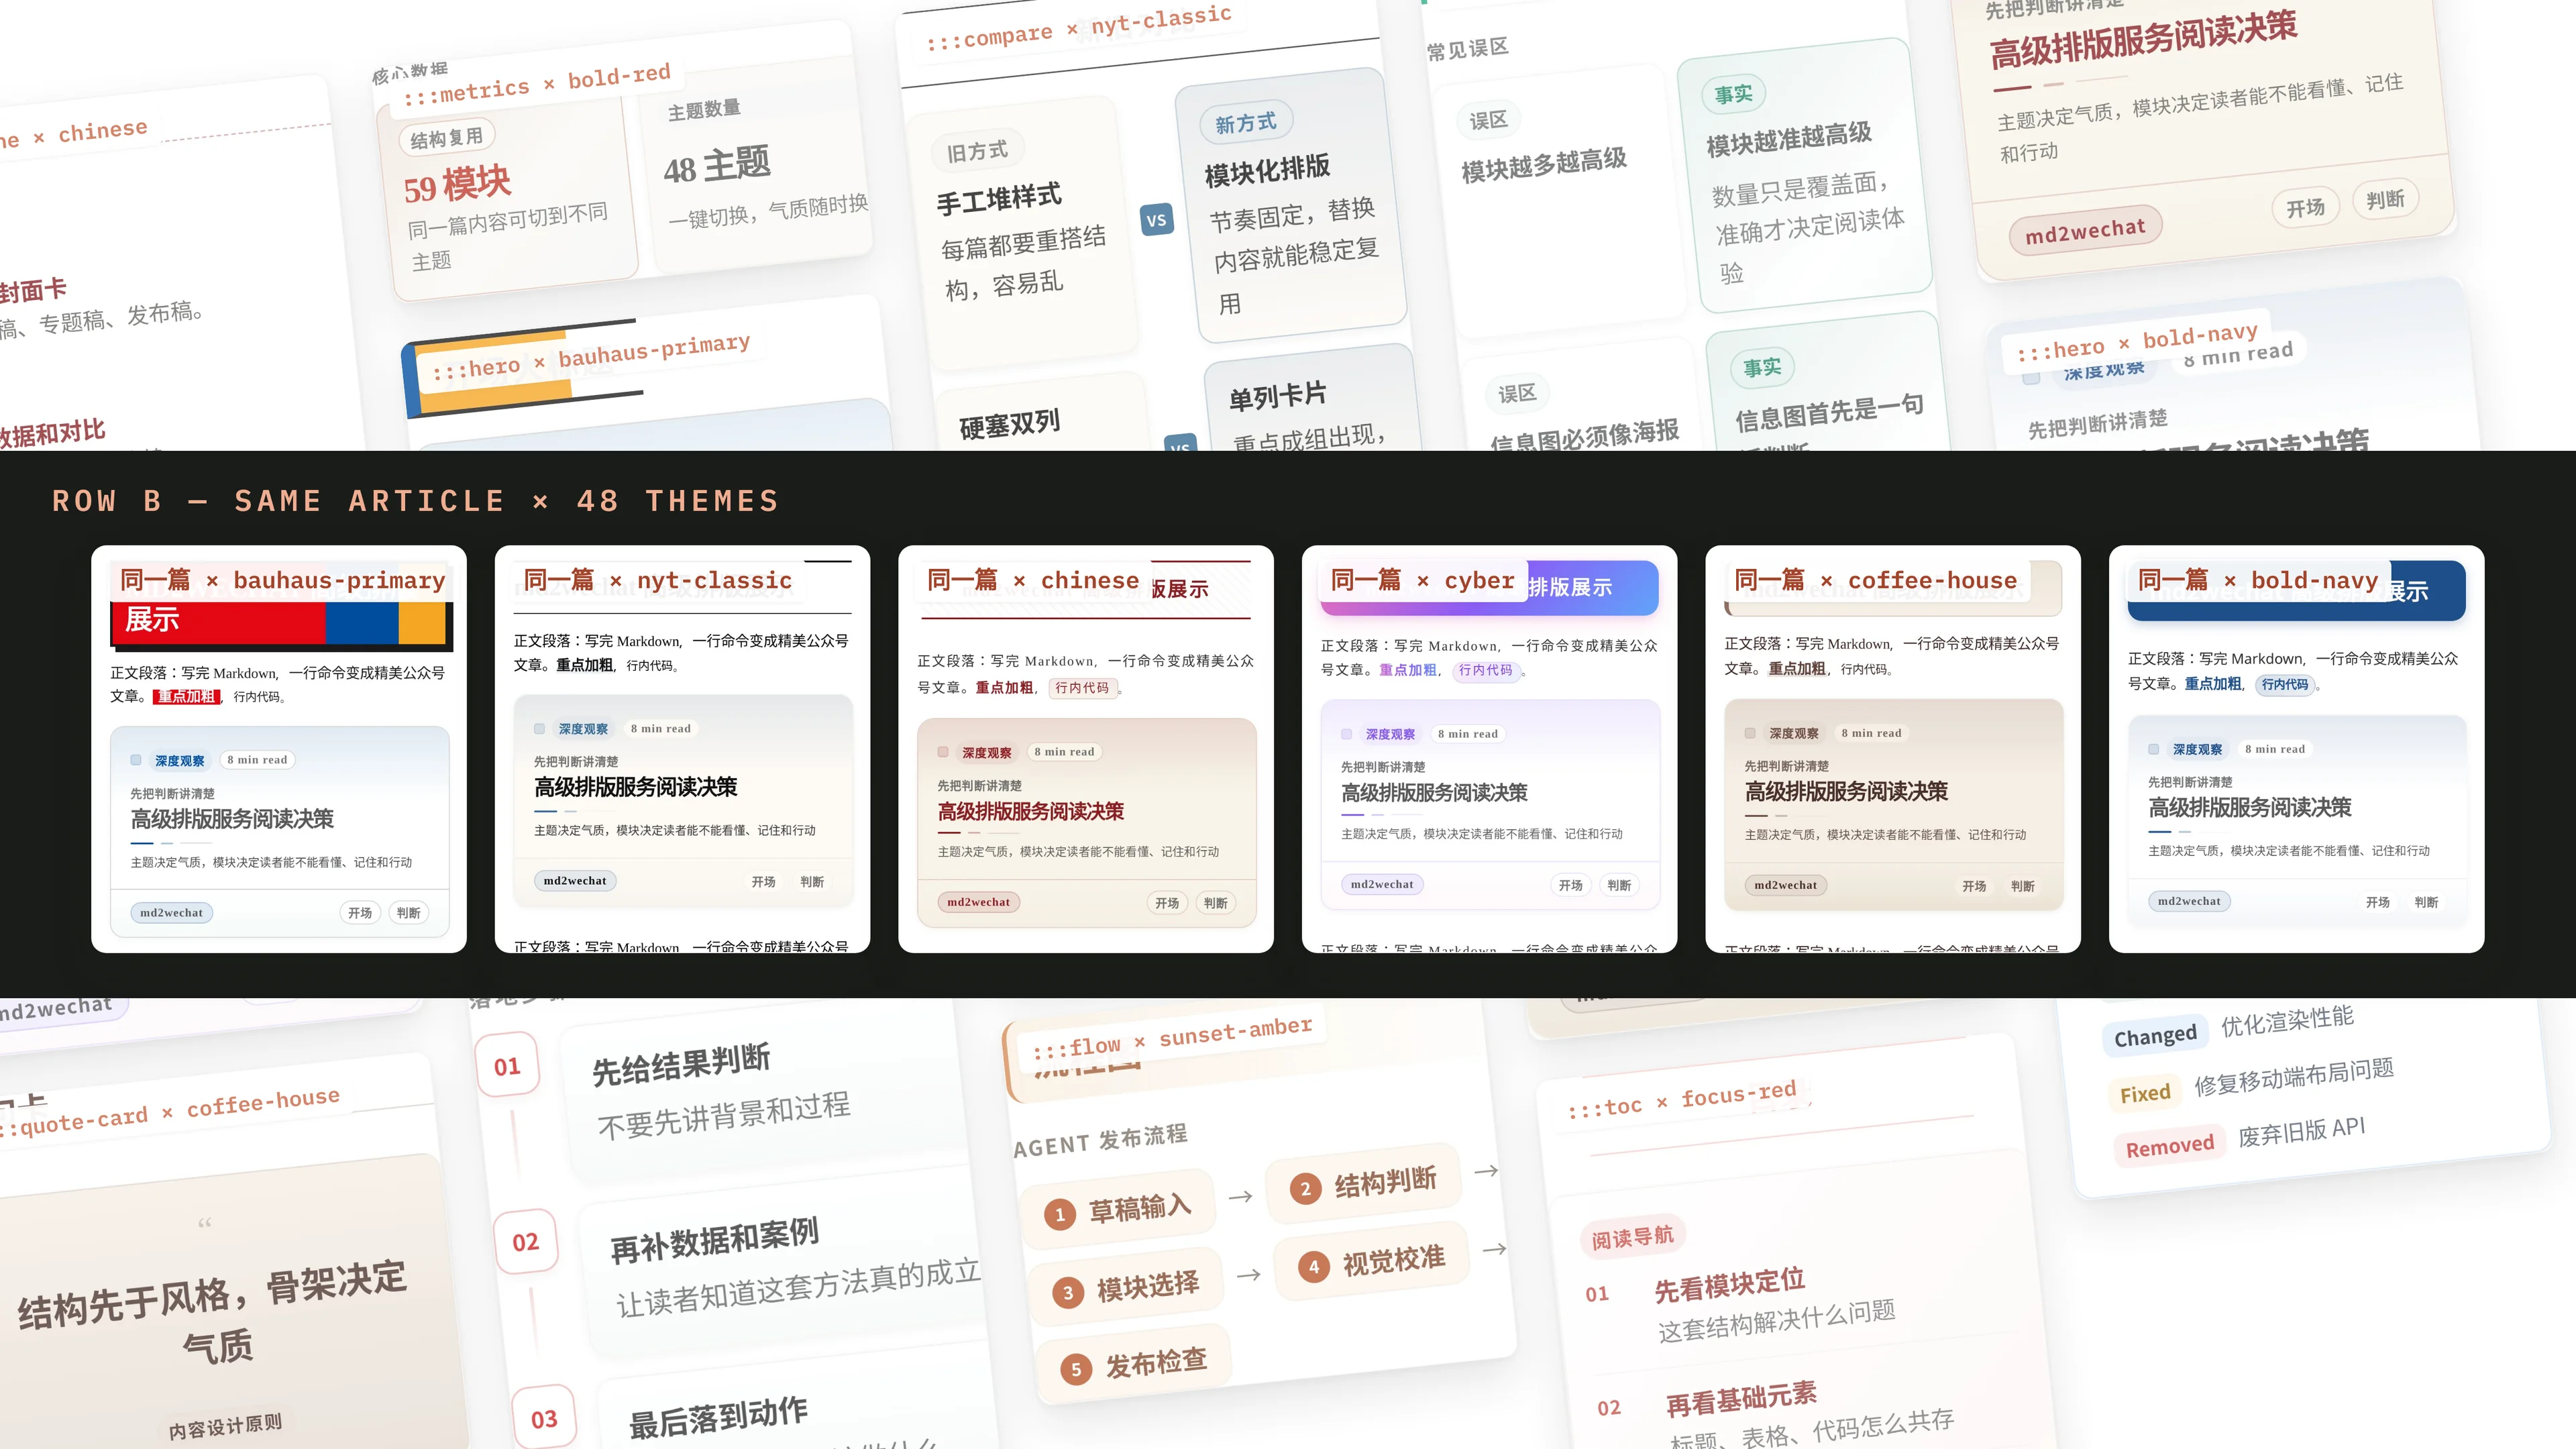Viewport: 2576px width, 1449px height.
Task: Select the Changed changelog tag
Action: pyautogui.click(x=2154, y=1036)
